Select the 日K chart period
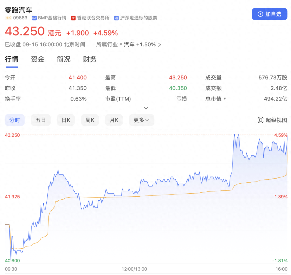Viewport: 291px width, 275px height. click(x=66, y=120)
